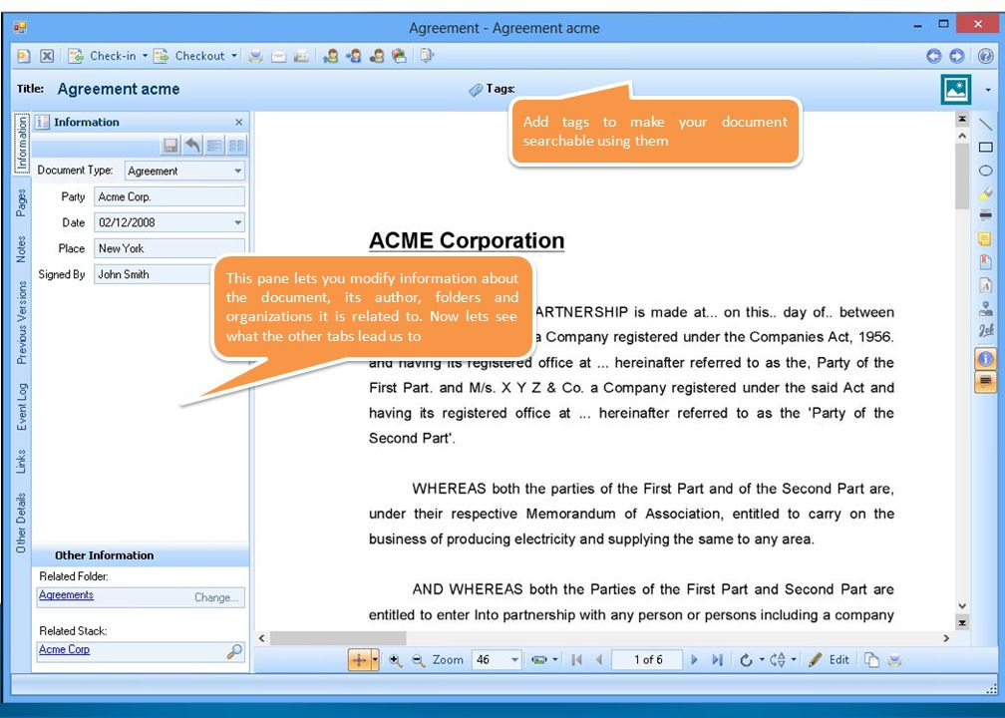
Task: Open the Agreements related folder link
Action: (x=66, y=595)
